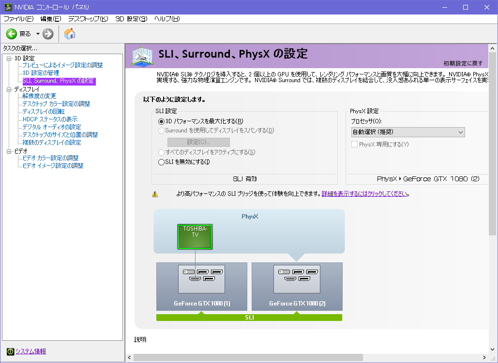Open プレビューによるイメージ設定の調整
The width and height of the screenshot is (498, 363).
(x=62, y=65)
